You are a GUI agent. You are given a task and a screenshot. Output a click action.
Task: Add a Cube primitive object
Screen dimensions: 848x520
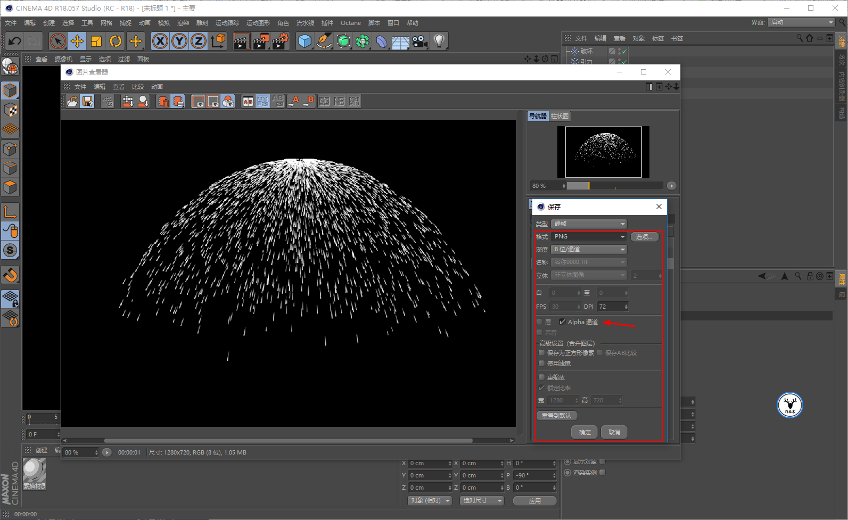click(x=305, y=41)
